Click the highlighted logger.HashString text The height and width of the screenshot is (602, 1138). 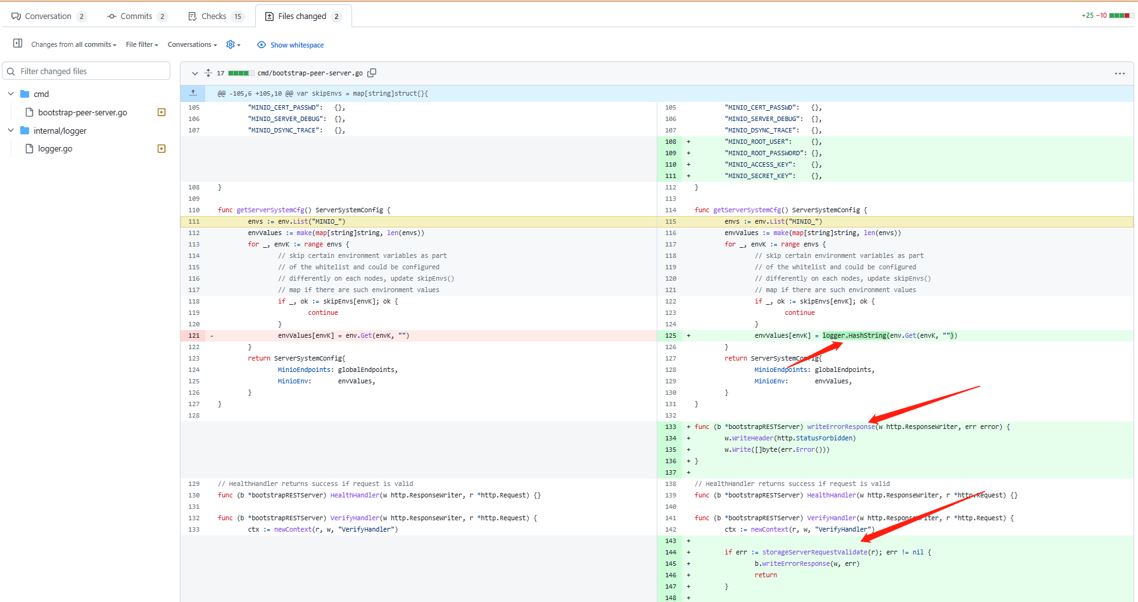coord(854,335)
